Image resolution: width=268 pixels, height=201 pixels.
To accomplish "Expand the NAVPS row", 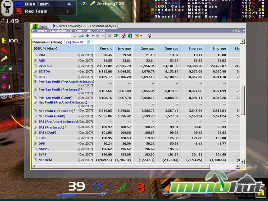I will pos(35,149).
